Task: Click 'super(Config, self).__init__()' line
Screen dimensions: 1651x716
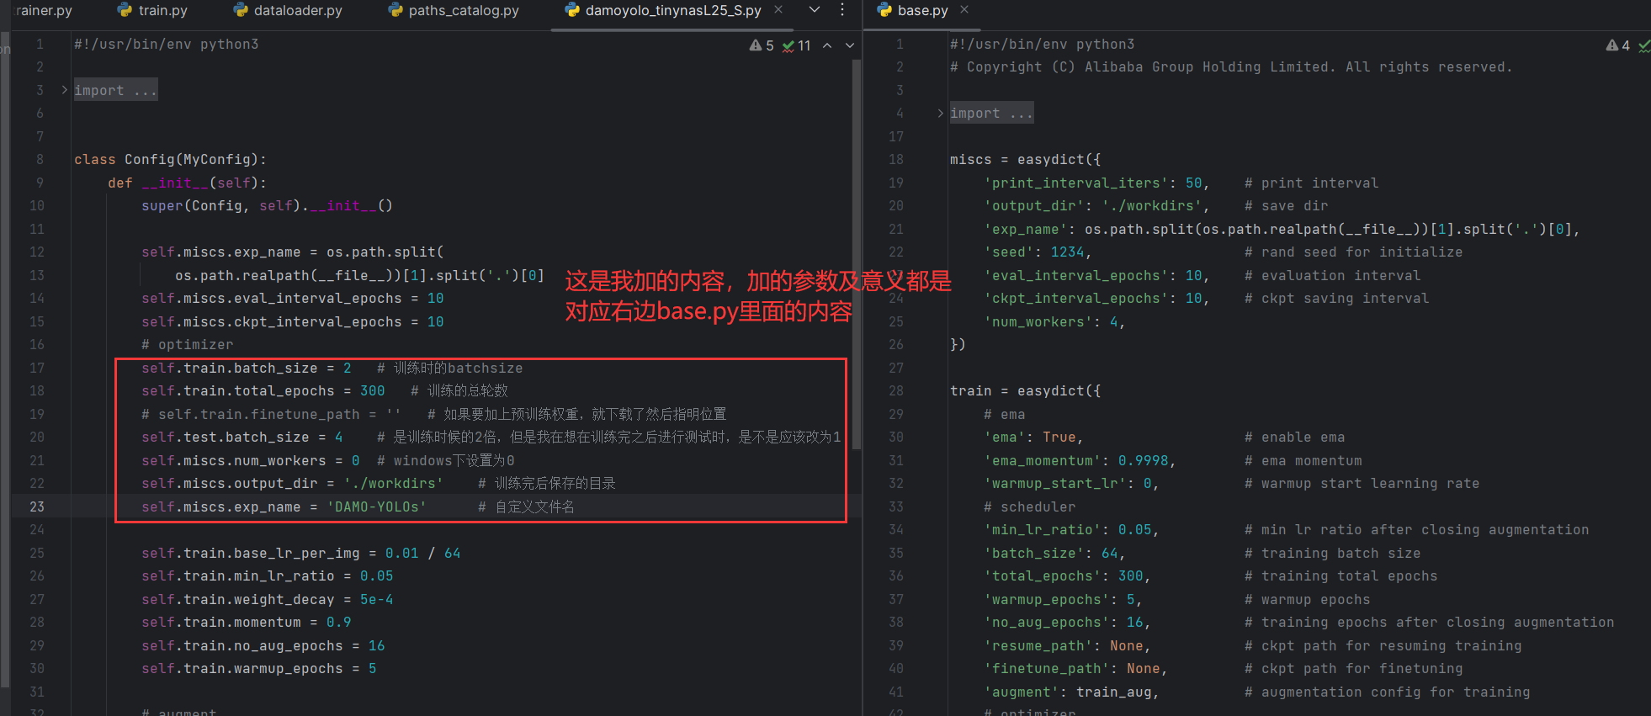Action: (x=268, y=205)
